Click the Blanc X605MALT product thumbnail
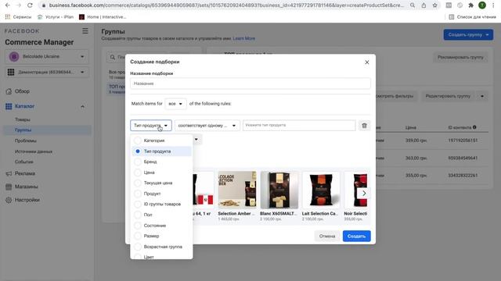 279,190
